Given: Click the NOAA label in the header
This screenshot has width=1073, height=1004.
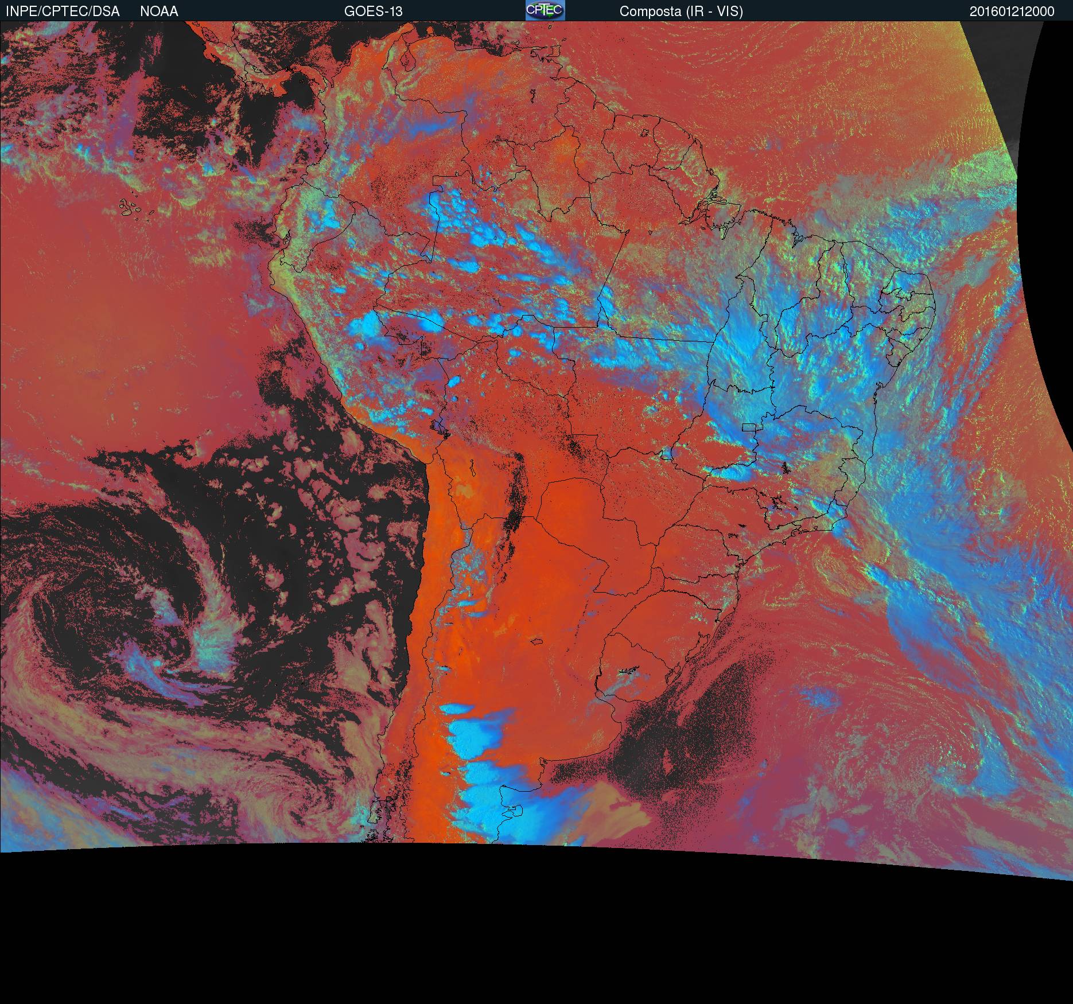Looking at the screenshot, I should (x=159, y=11).
